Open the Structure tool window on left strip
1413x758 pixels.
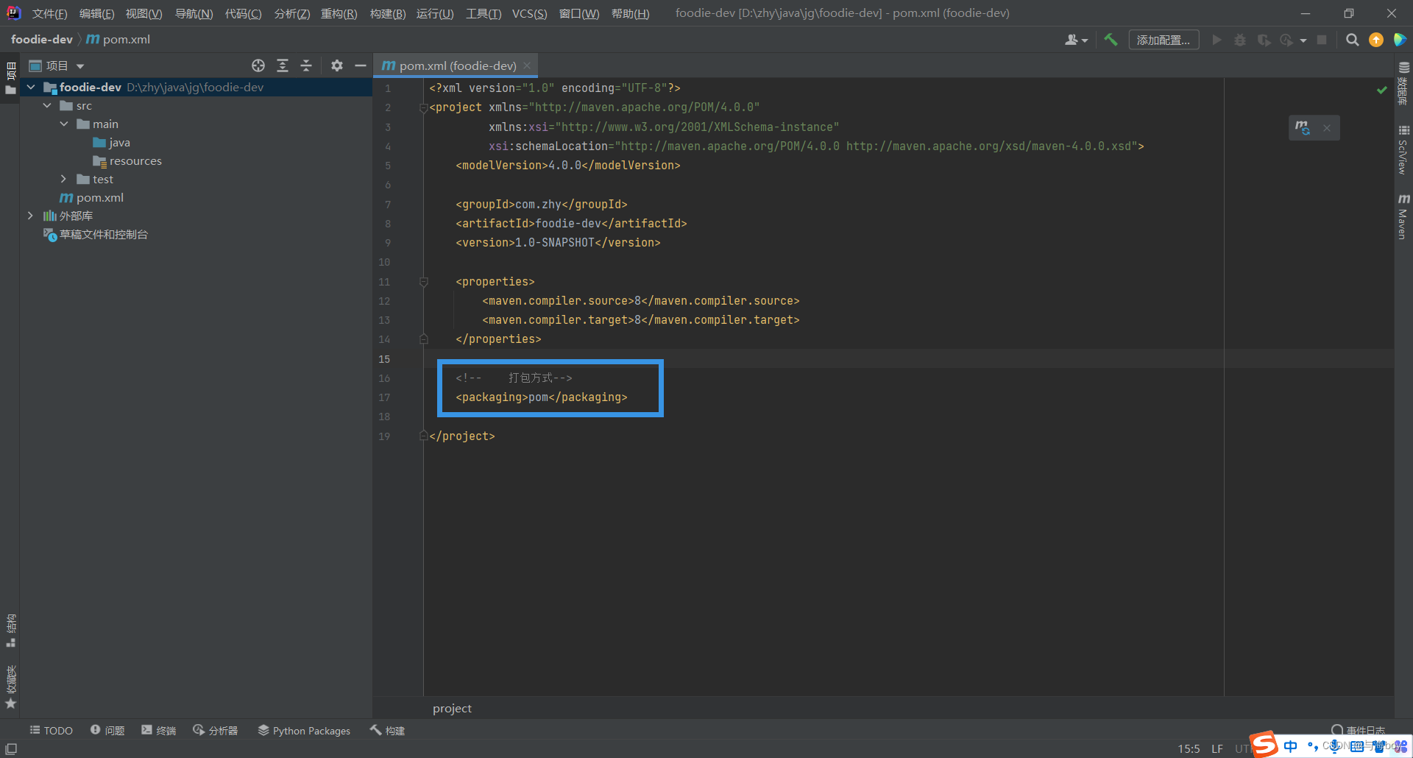(10, 631)
